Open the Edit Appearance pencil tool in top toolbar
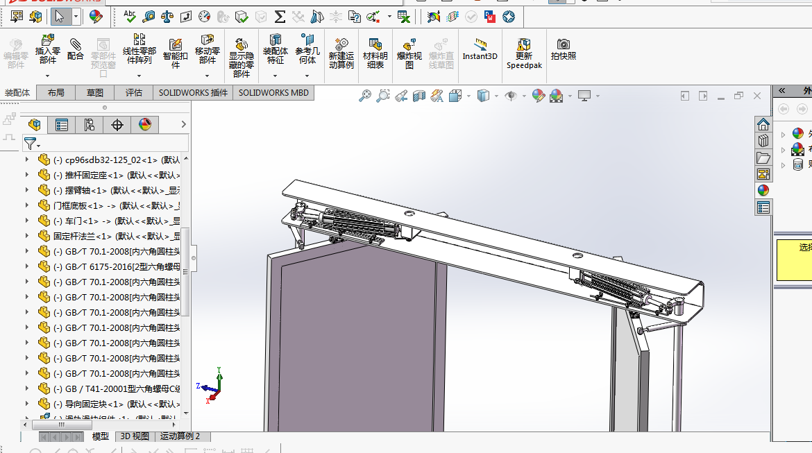 (x=95, y=17)
